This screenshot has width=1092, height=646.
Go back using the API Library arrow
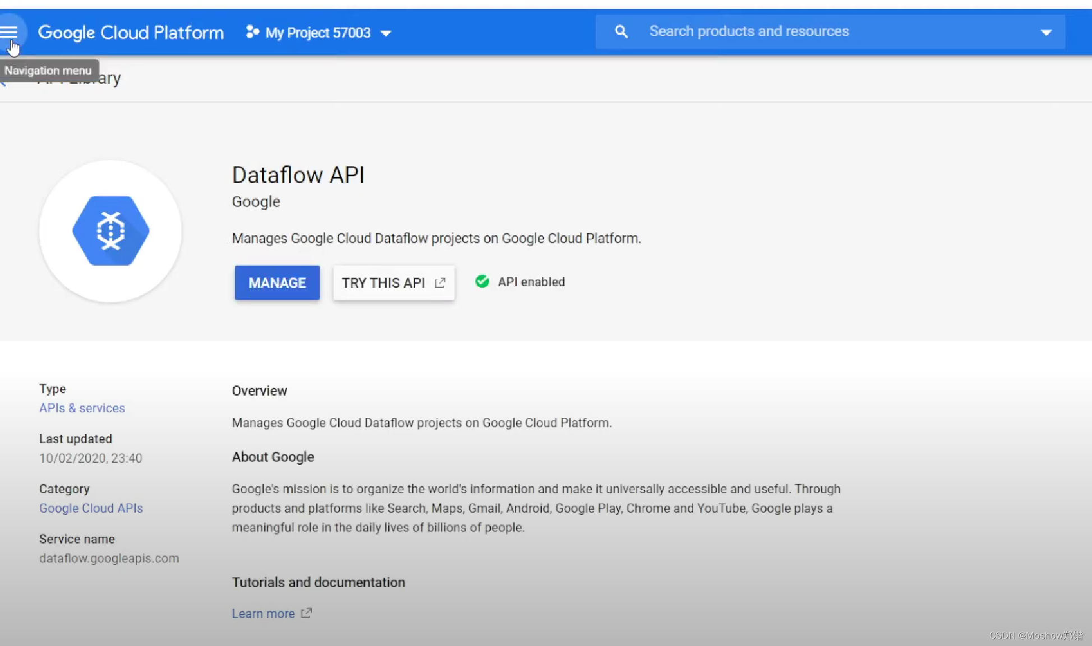click(3, 82)
